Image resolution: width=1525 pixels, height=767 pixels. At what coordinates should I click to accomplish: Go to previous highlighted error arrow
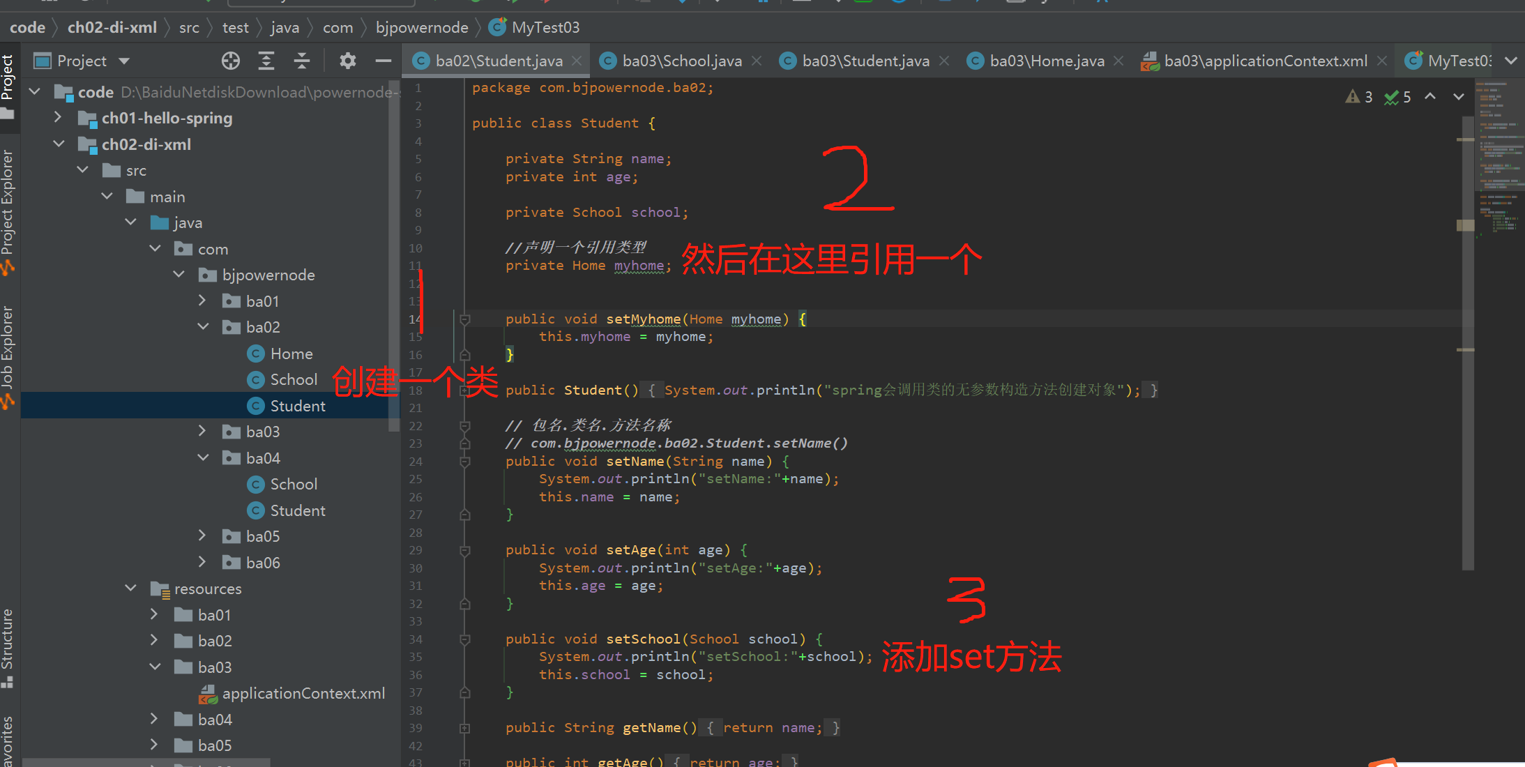[1430, 97]
